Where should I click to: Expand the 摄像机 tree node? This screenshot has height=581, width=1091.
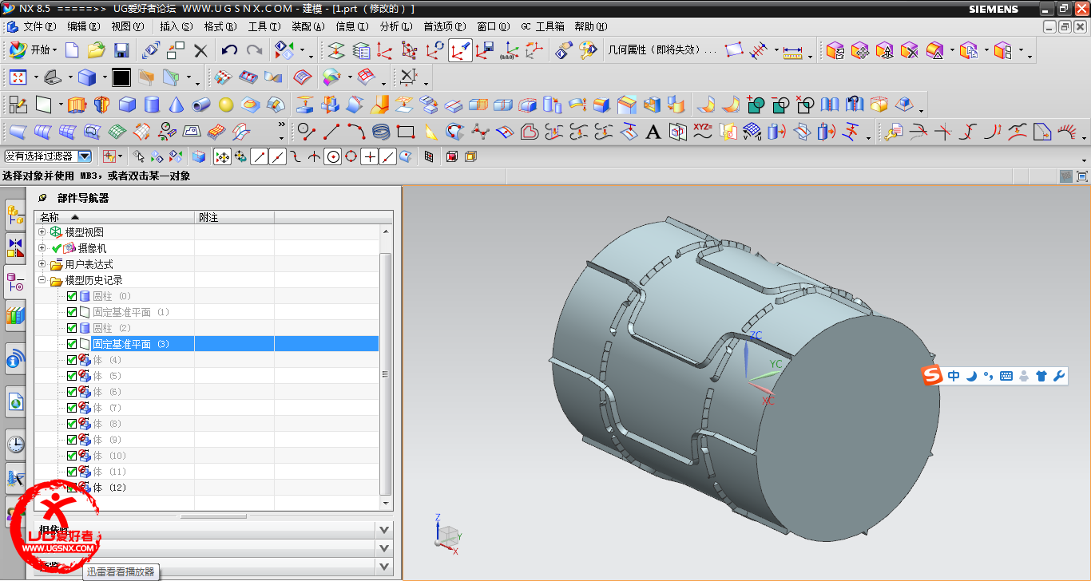click(x=42, y=248)
